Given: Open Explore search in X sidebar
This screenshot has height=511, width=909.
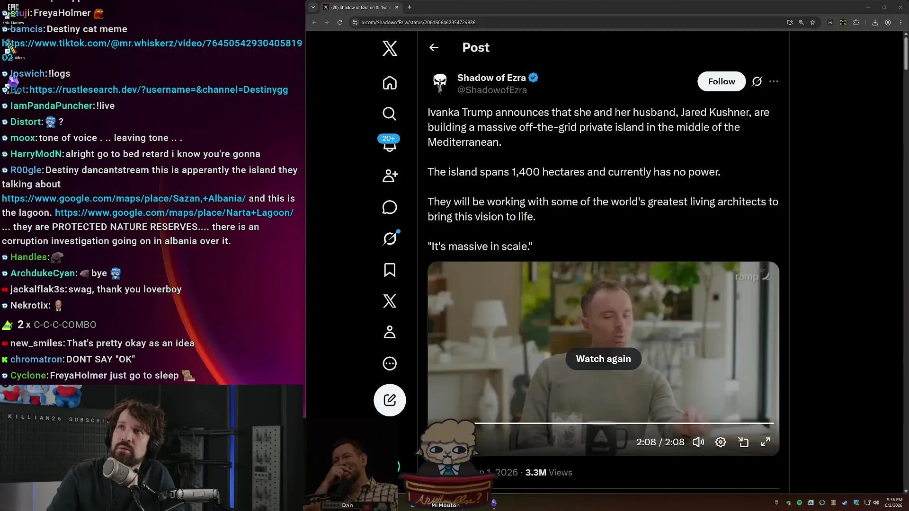Looking at the screenshot, I should point(390,114).
